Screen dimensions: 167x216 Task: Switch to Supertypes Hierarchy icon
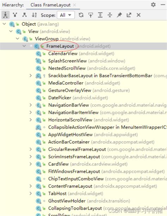[x=15, y=15]
